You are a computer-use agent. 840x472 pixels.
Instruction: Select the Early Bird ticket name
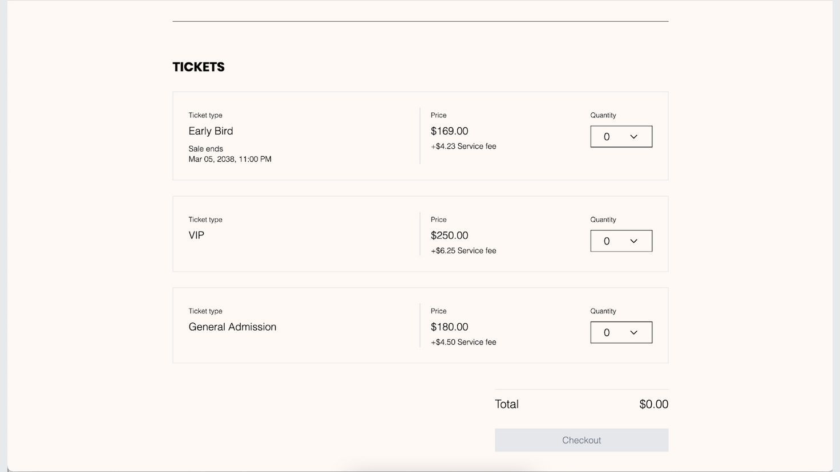tap(211, 131)
